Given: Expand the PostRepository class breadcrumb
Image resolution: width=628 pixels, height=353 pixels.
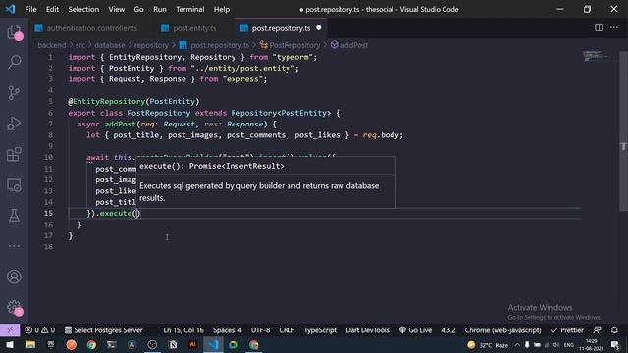Looking at the screenshot, I should (289, 45).
